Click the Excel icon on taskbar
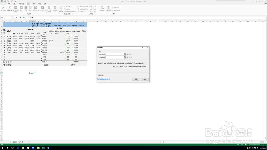 click(43, 148)
